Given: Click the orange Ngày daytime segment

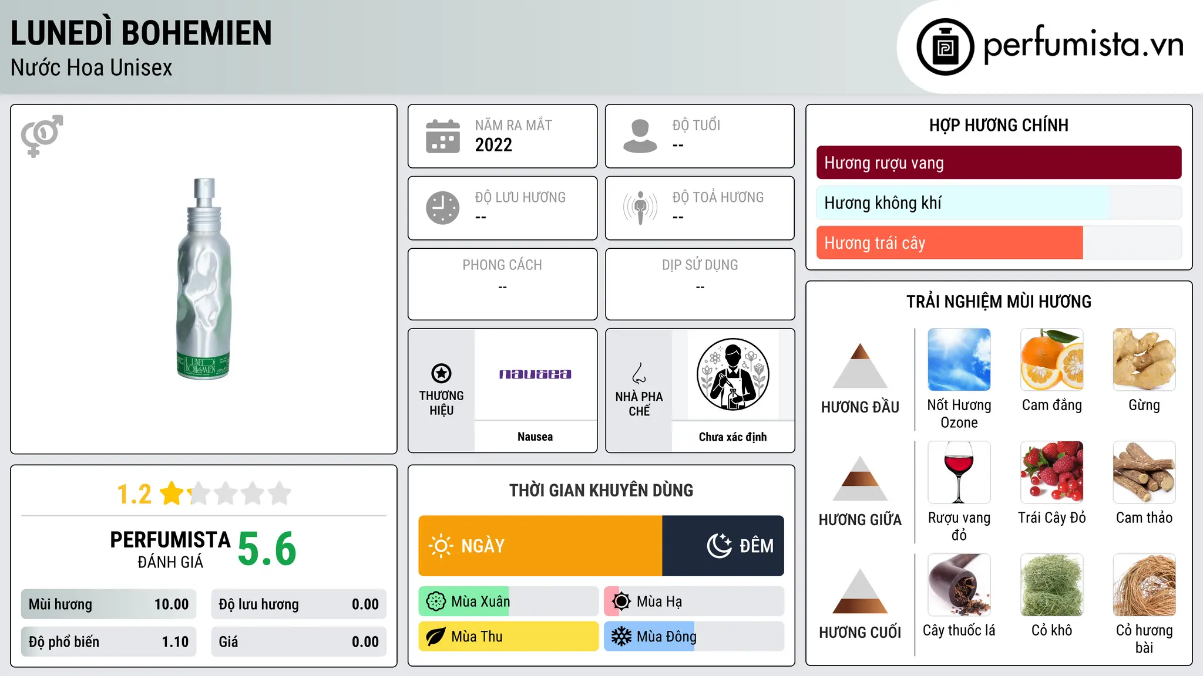Looking at the screenshot, I should 540,546.
